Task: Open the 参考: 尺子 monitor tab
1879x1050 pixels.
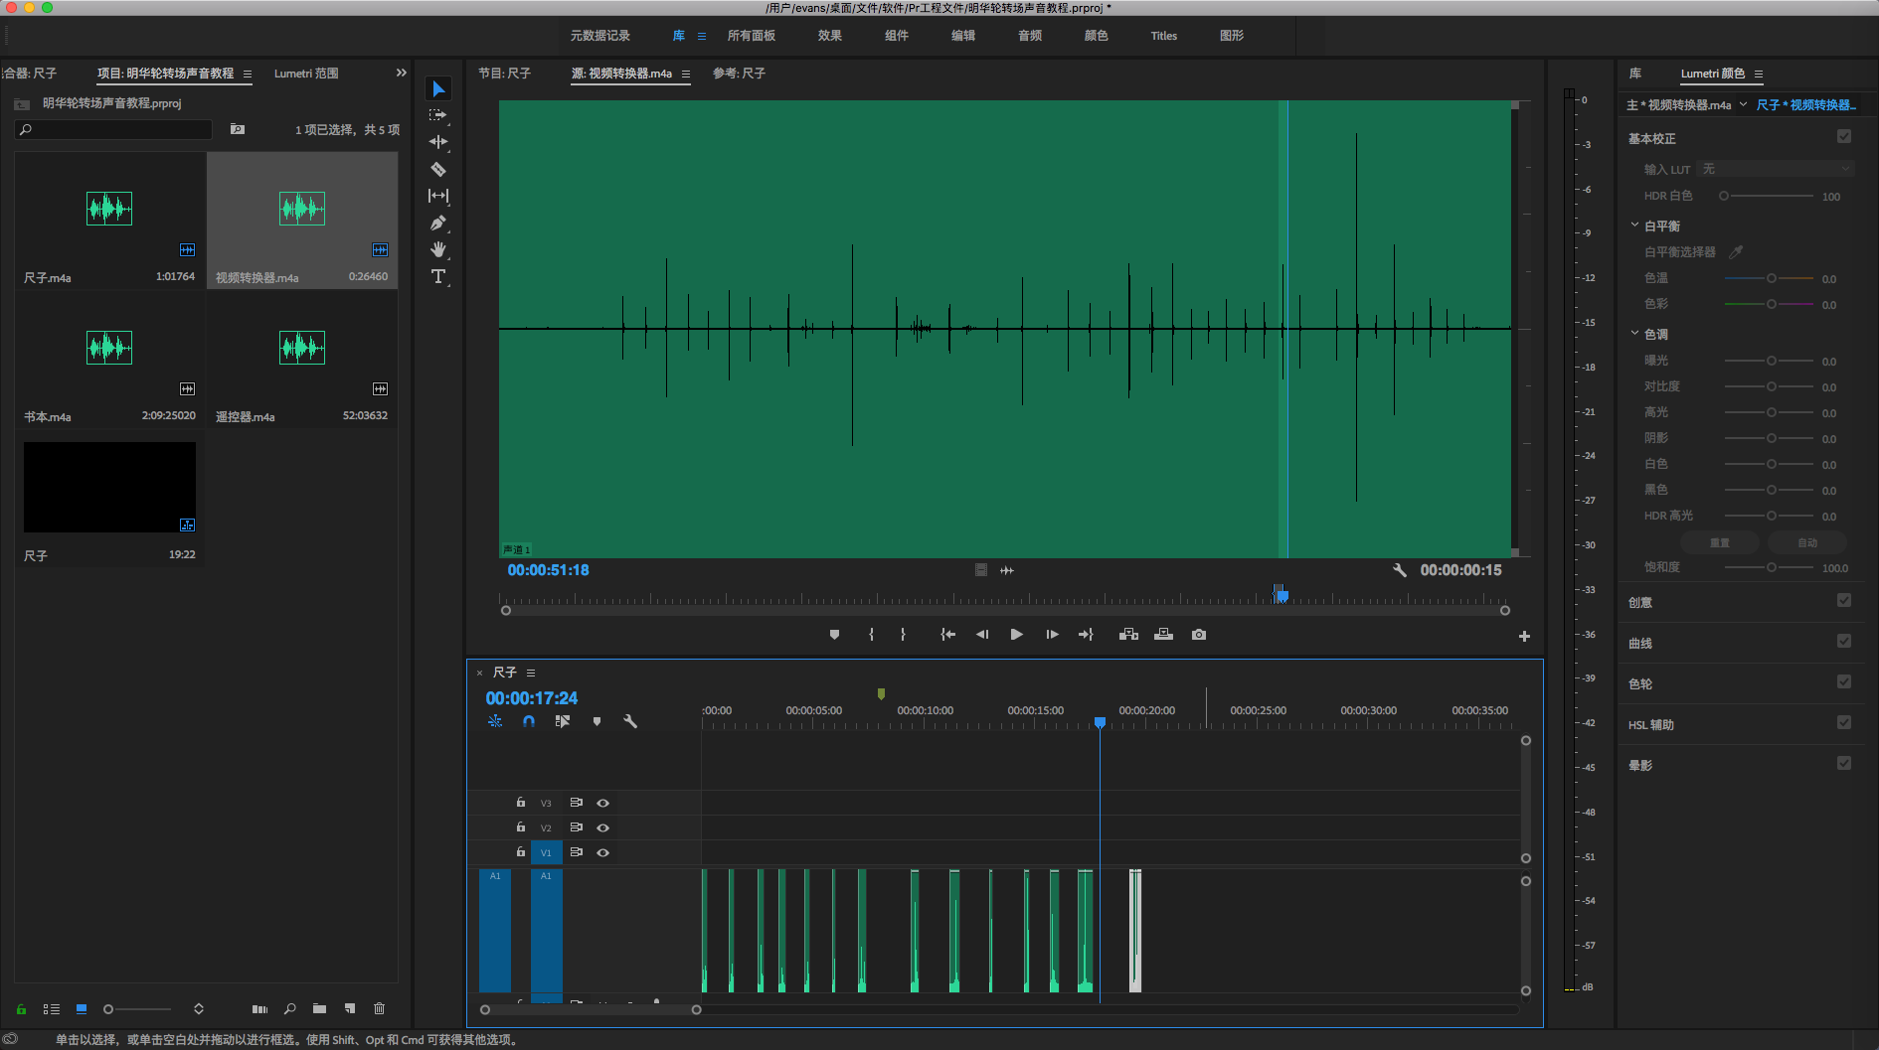Action: 739,74
